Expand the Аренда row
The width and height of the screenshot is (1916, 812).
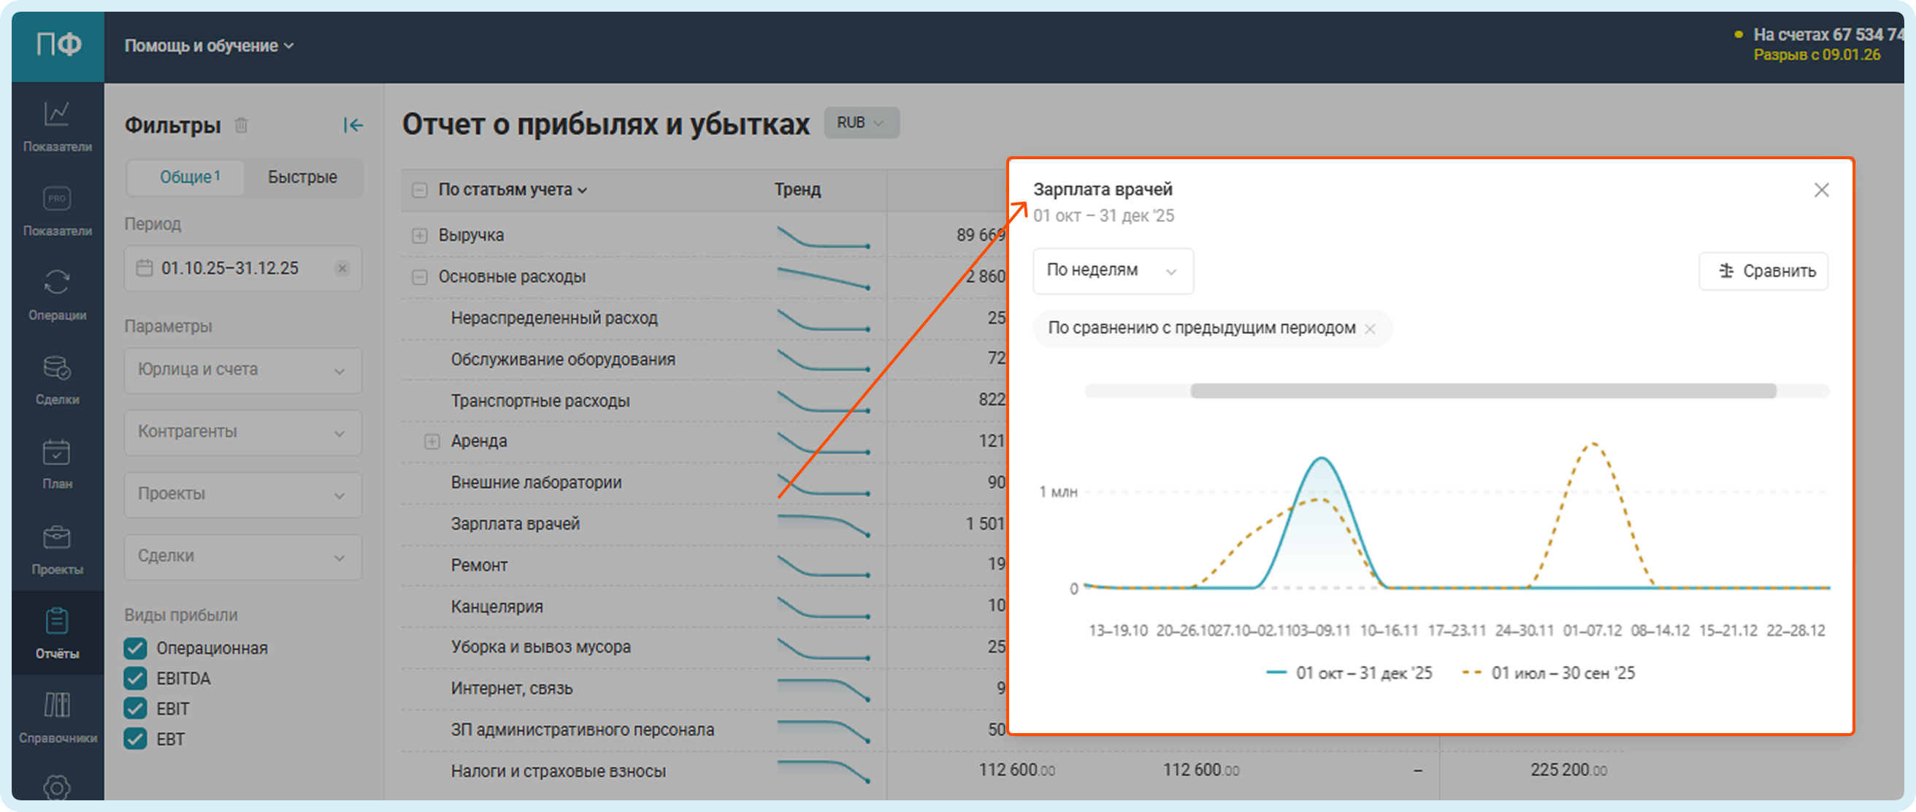point(432,442)
